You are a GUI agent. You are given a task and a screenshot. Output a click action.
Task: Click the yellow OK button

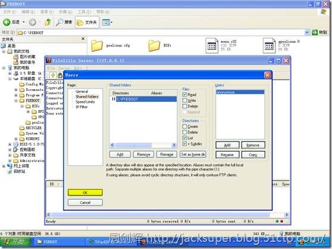[85, 193]
